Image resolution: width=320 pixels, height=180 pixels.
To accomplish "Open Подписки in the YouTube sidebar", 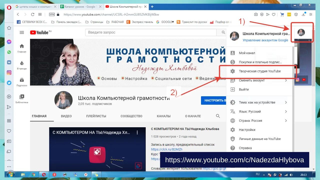I will pos(22,82).
